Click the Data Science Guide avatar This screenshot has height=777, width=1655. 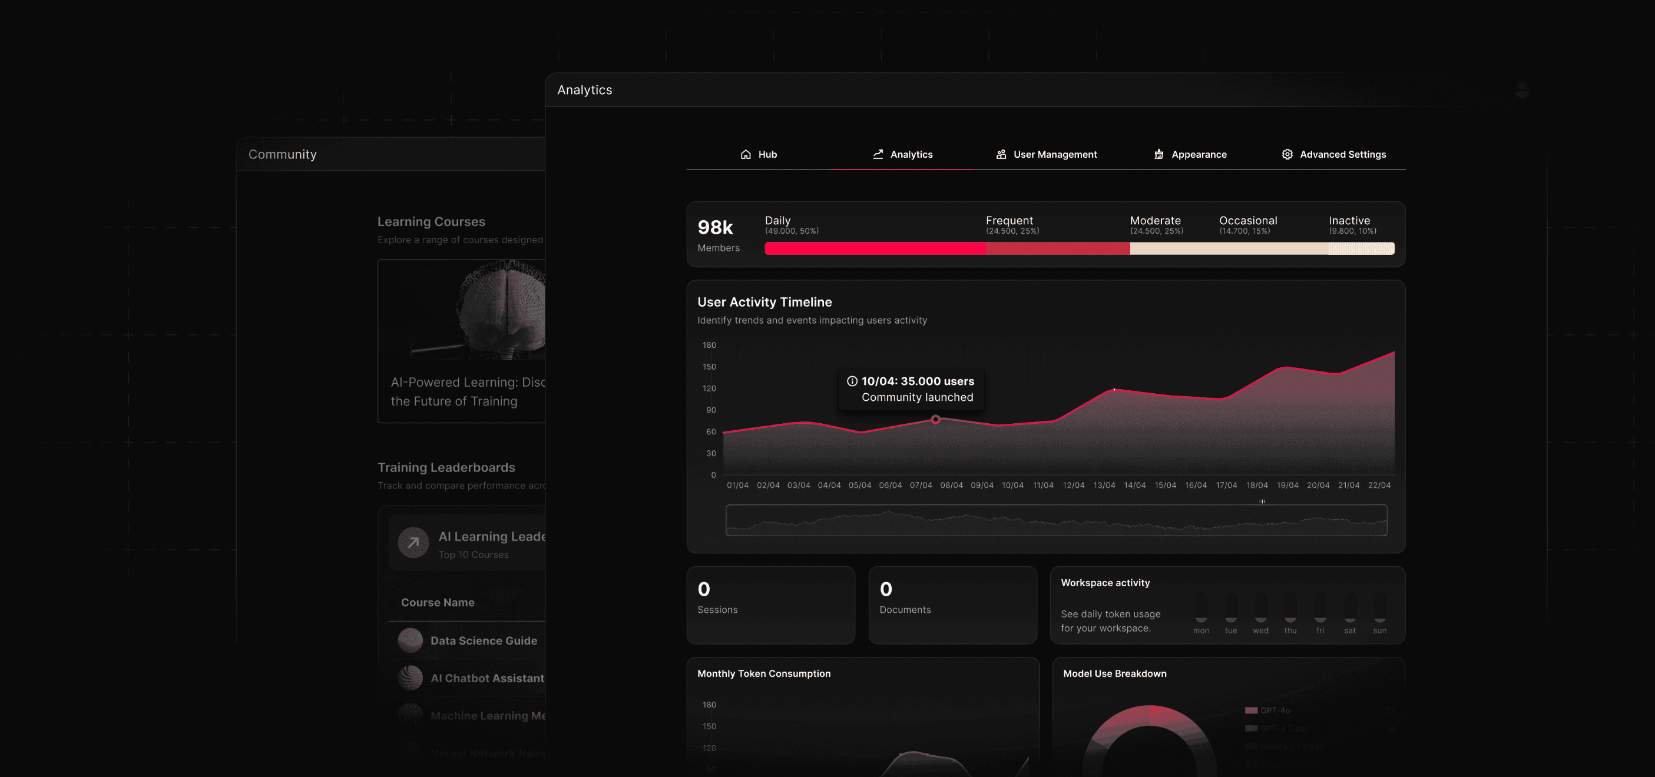tap(411, 640)
